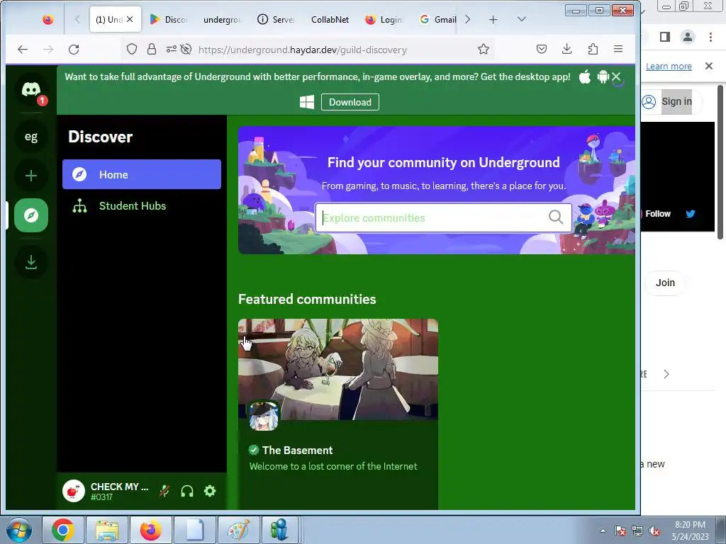
Task: Open the list all tabs dropdown
Action: pos(522,19)
